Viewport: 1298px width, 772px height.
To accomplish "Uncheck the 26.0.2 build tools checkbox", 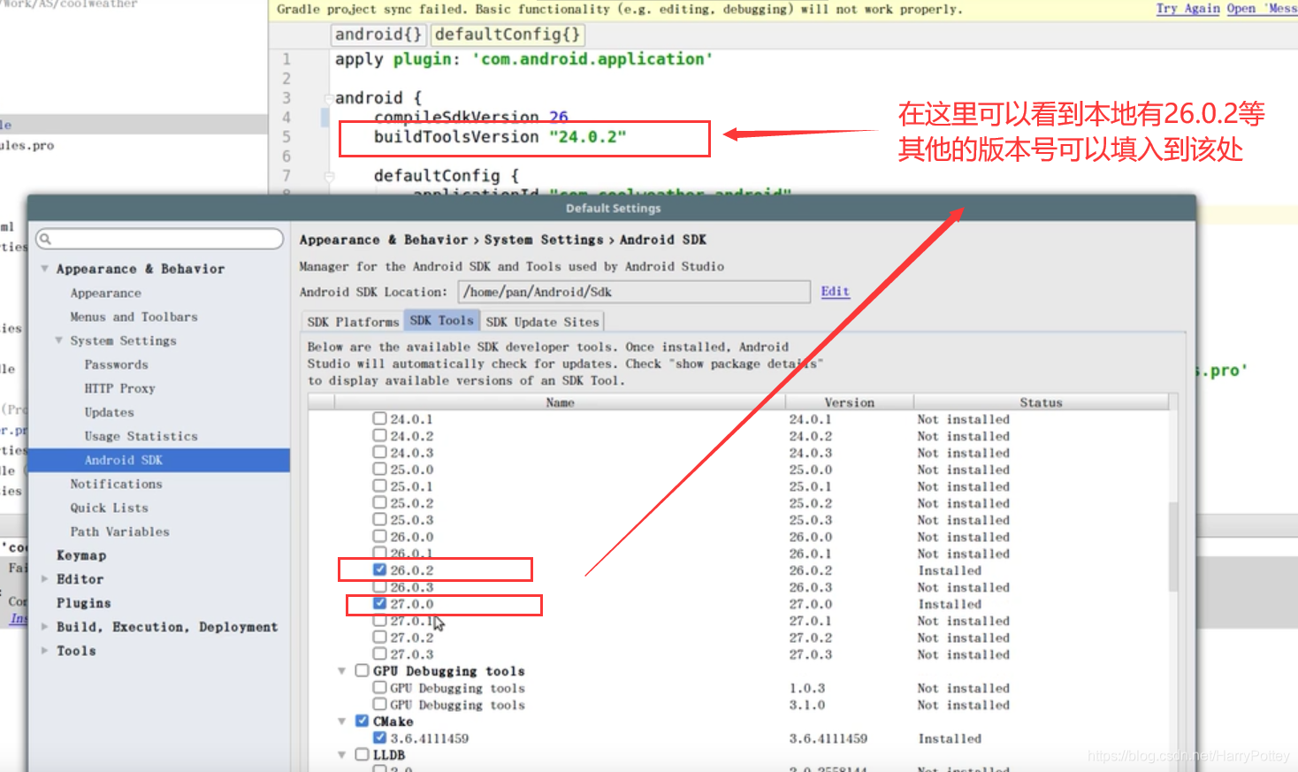I will (379, 569).
